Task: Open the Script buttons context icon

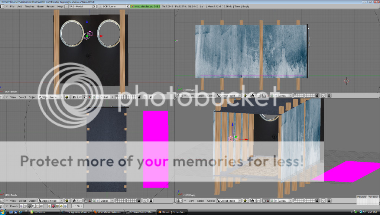Action: [x=26, y=206]
